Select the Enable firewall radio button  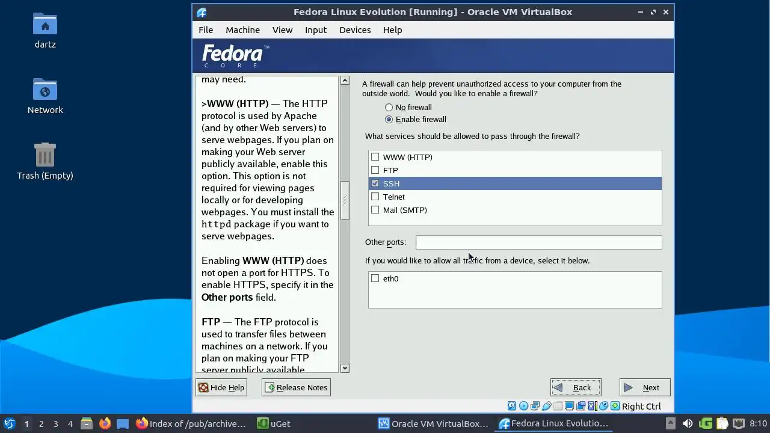pyautogui.click(x=389, y=119)
